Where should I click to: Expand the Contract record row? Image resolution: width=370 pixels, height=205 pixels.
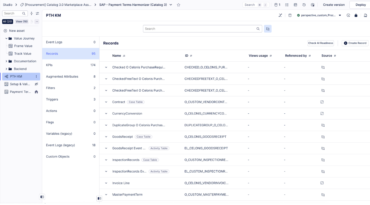click(106, 102)
